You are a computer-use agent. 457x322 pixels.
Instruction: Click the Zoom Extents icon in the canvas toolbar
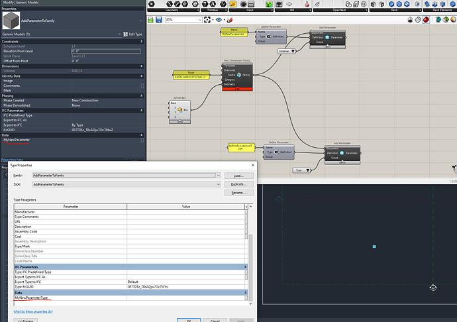(207, 20)
